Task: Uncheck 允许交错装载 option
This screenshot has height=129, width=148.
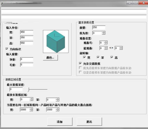Action: coord(80,63)
